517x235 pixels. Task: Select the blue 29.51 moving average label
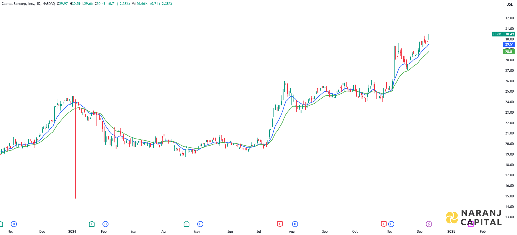click(509, 44)
